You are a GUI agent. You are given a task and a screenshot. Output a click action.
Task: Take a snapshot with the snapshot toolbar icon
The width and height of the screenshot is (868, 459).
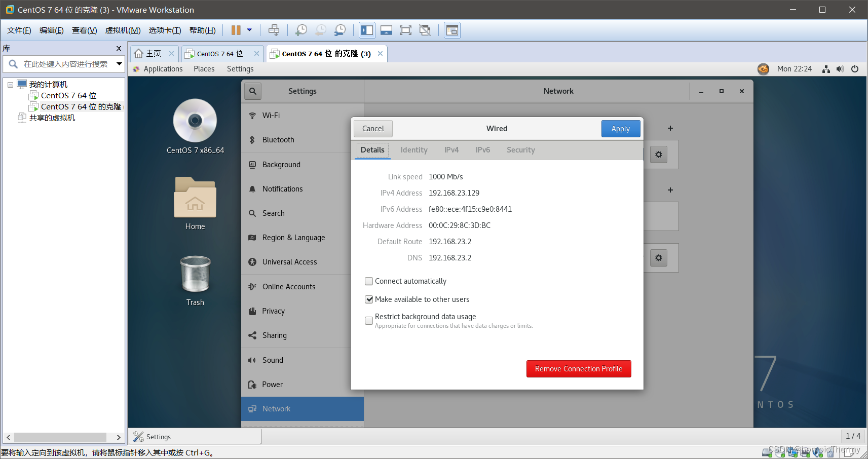click(x=301, y=30)
